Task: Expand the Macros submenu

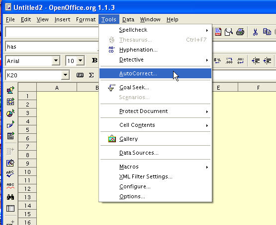Action: click(156, 167)
